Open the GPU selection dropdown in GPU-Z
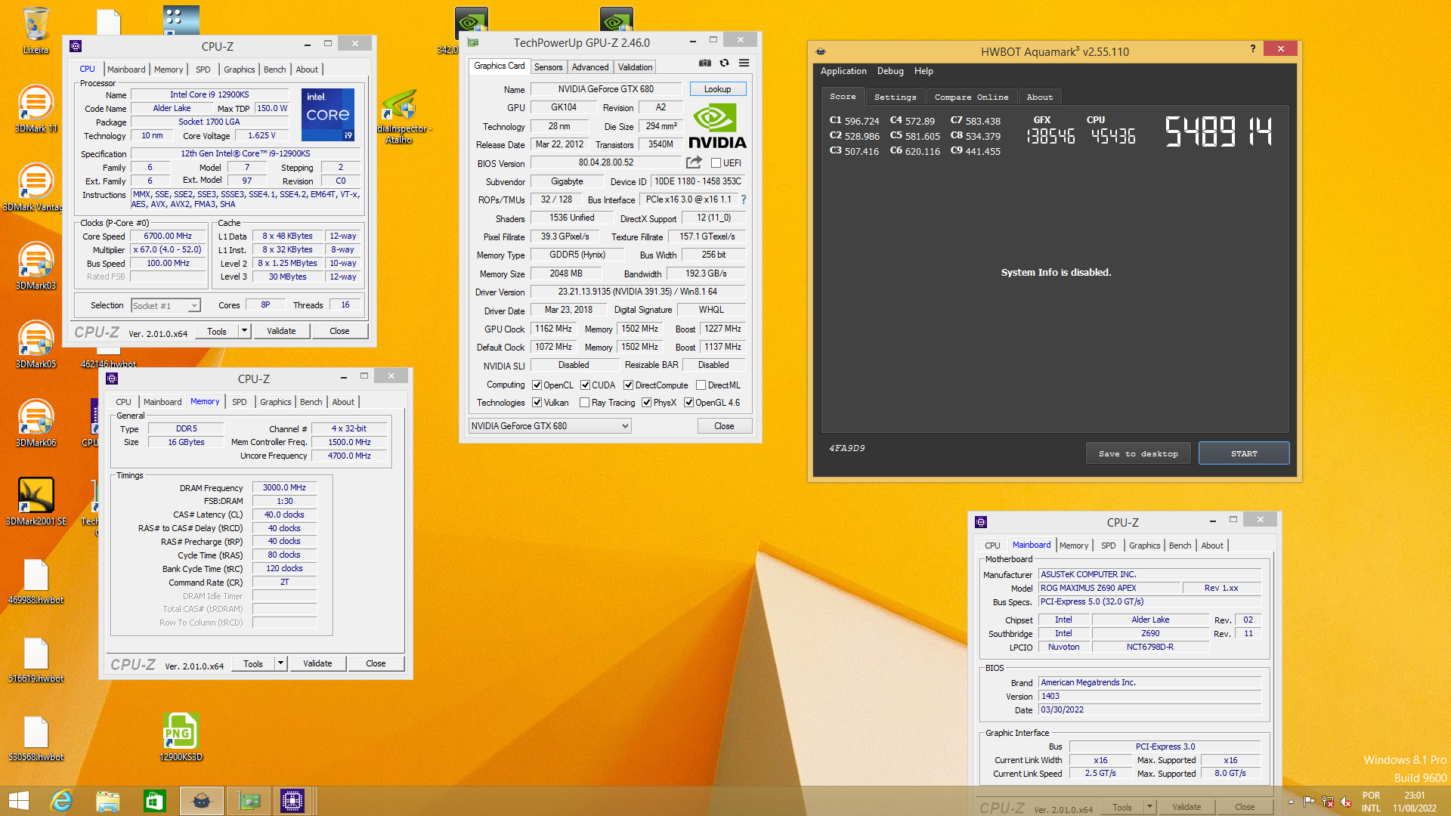Screen dimensions: 1451x816 549,426
